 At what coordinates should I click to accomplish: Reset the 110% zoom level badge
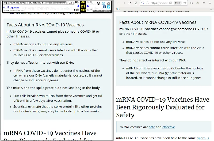tap(178, 3)
